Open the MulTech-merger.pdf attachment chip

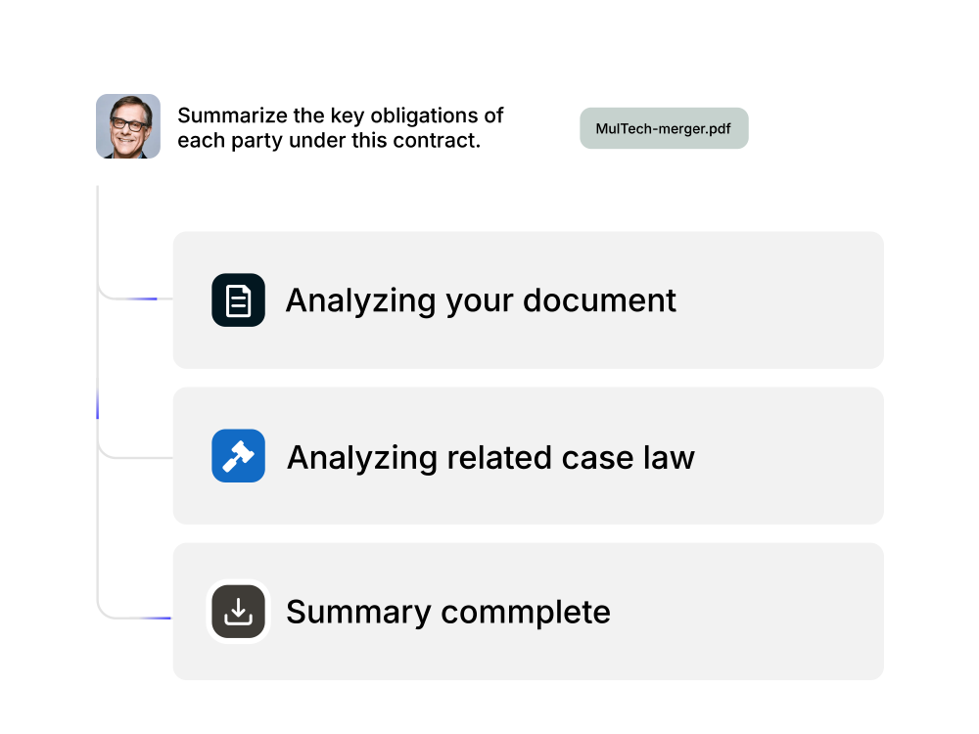(664, 128)
